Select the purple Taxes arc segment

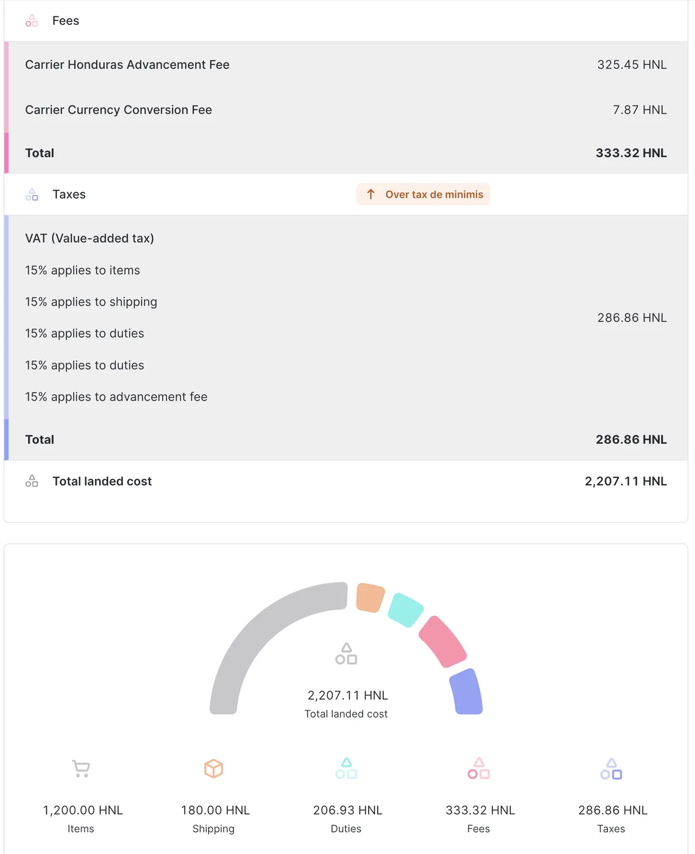click(466, 691)
